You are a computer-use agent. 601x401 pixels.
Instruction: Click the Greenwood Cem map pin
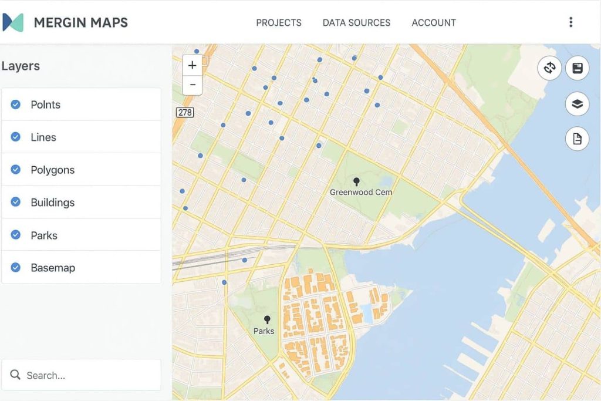tap(356, 181)
